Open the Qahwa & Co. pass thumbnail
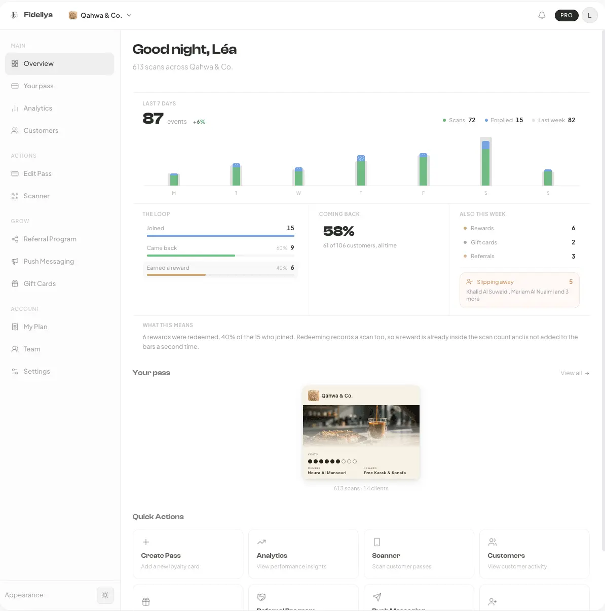The width and height of the screenshot is (605, 611). (361, 433)
